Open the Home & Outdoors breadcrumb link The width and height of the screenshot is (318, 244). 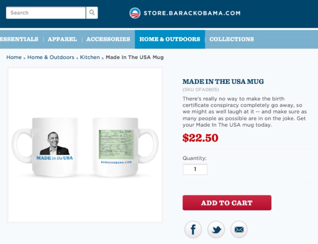(51, 57)
